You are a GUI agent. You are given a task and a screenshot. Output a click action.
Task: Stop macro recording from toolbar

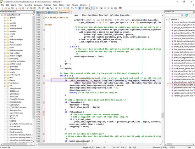click(105, 8)
